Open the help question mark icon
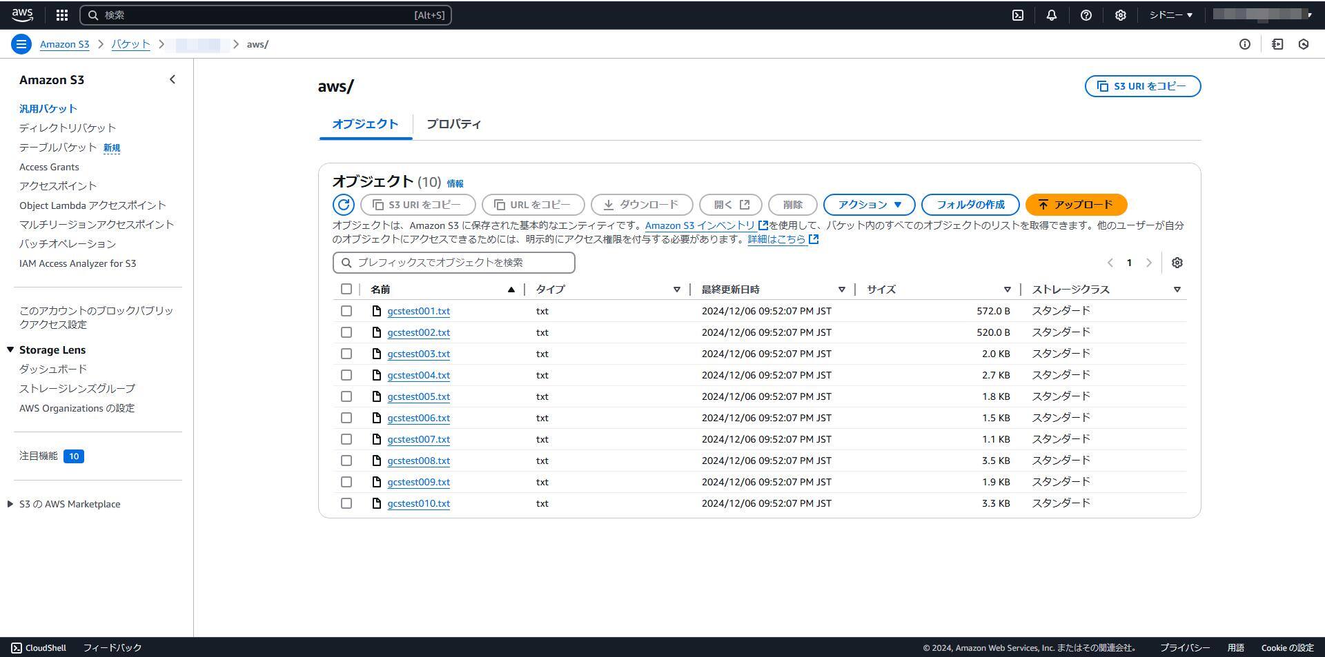Image resolution: width=1325 pixels, height=657 pixels. coord(1086,14)
